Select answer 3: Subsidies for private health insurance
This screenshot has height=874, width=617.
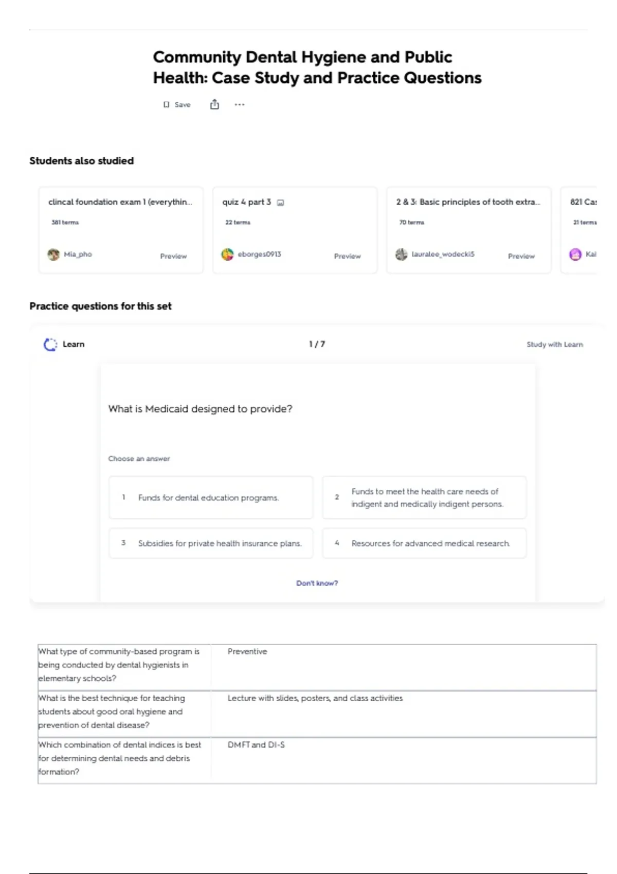coord(211,543)
